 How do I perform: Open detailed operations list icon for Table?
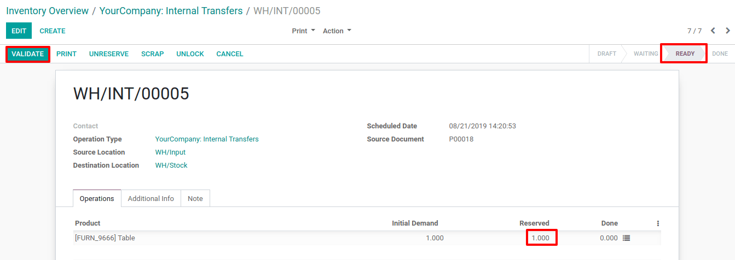pyautogui.click(x=627, y=238)
